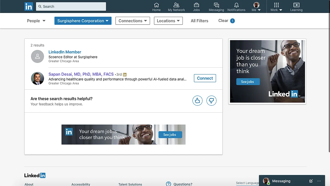Click the Questions help icon
Viewport: 330px width, 186px height.
[169, 184]
